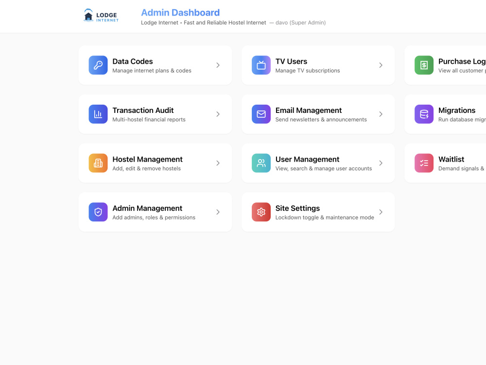Open the Data Codes card title
486x365 pixels.
(x=133, y=61)
